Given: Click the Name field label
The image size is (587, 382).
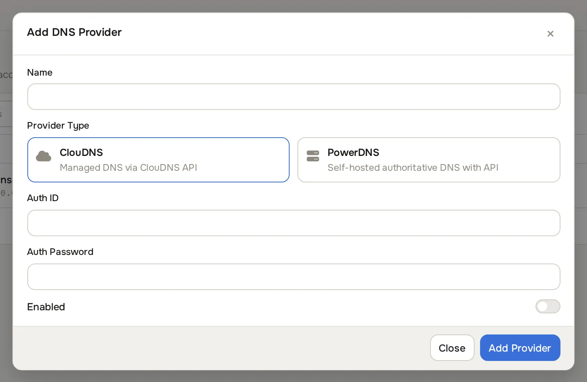Looking at the screenshot, I should point(40,73).
